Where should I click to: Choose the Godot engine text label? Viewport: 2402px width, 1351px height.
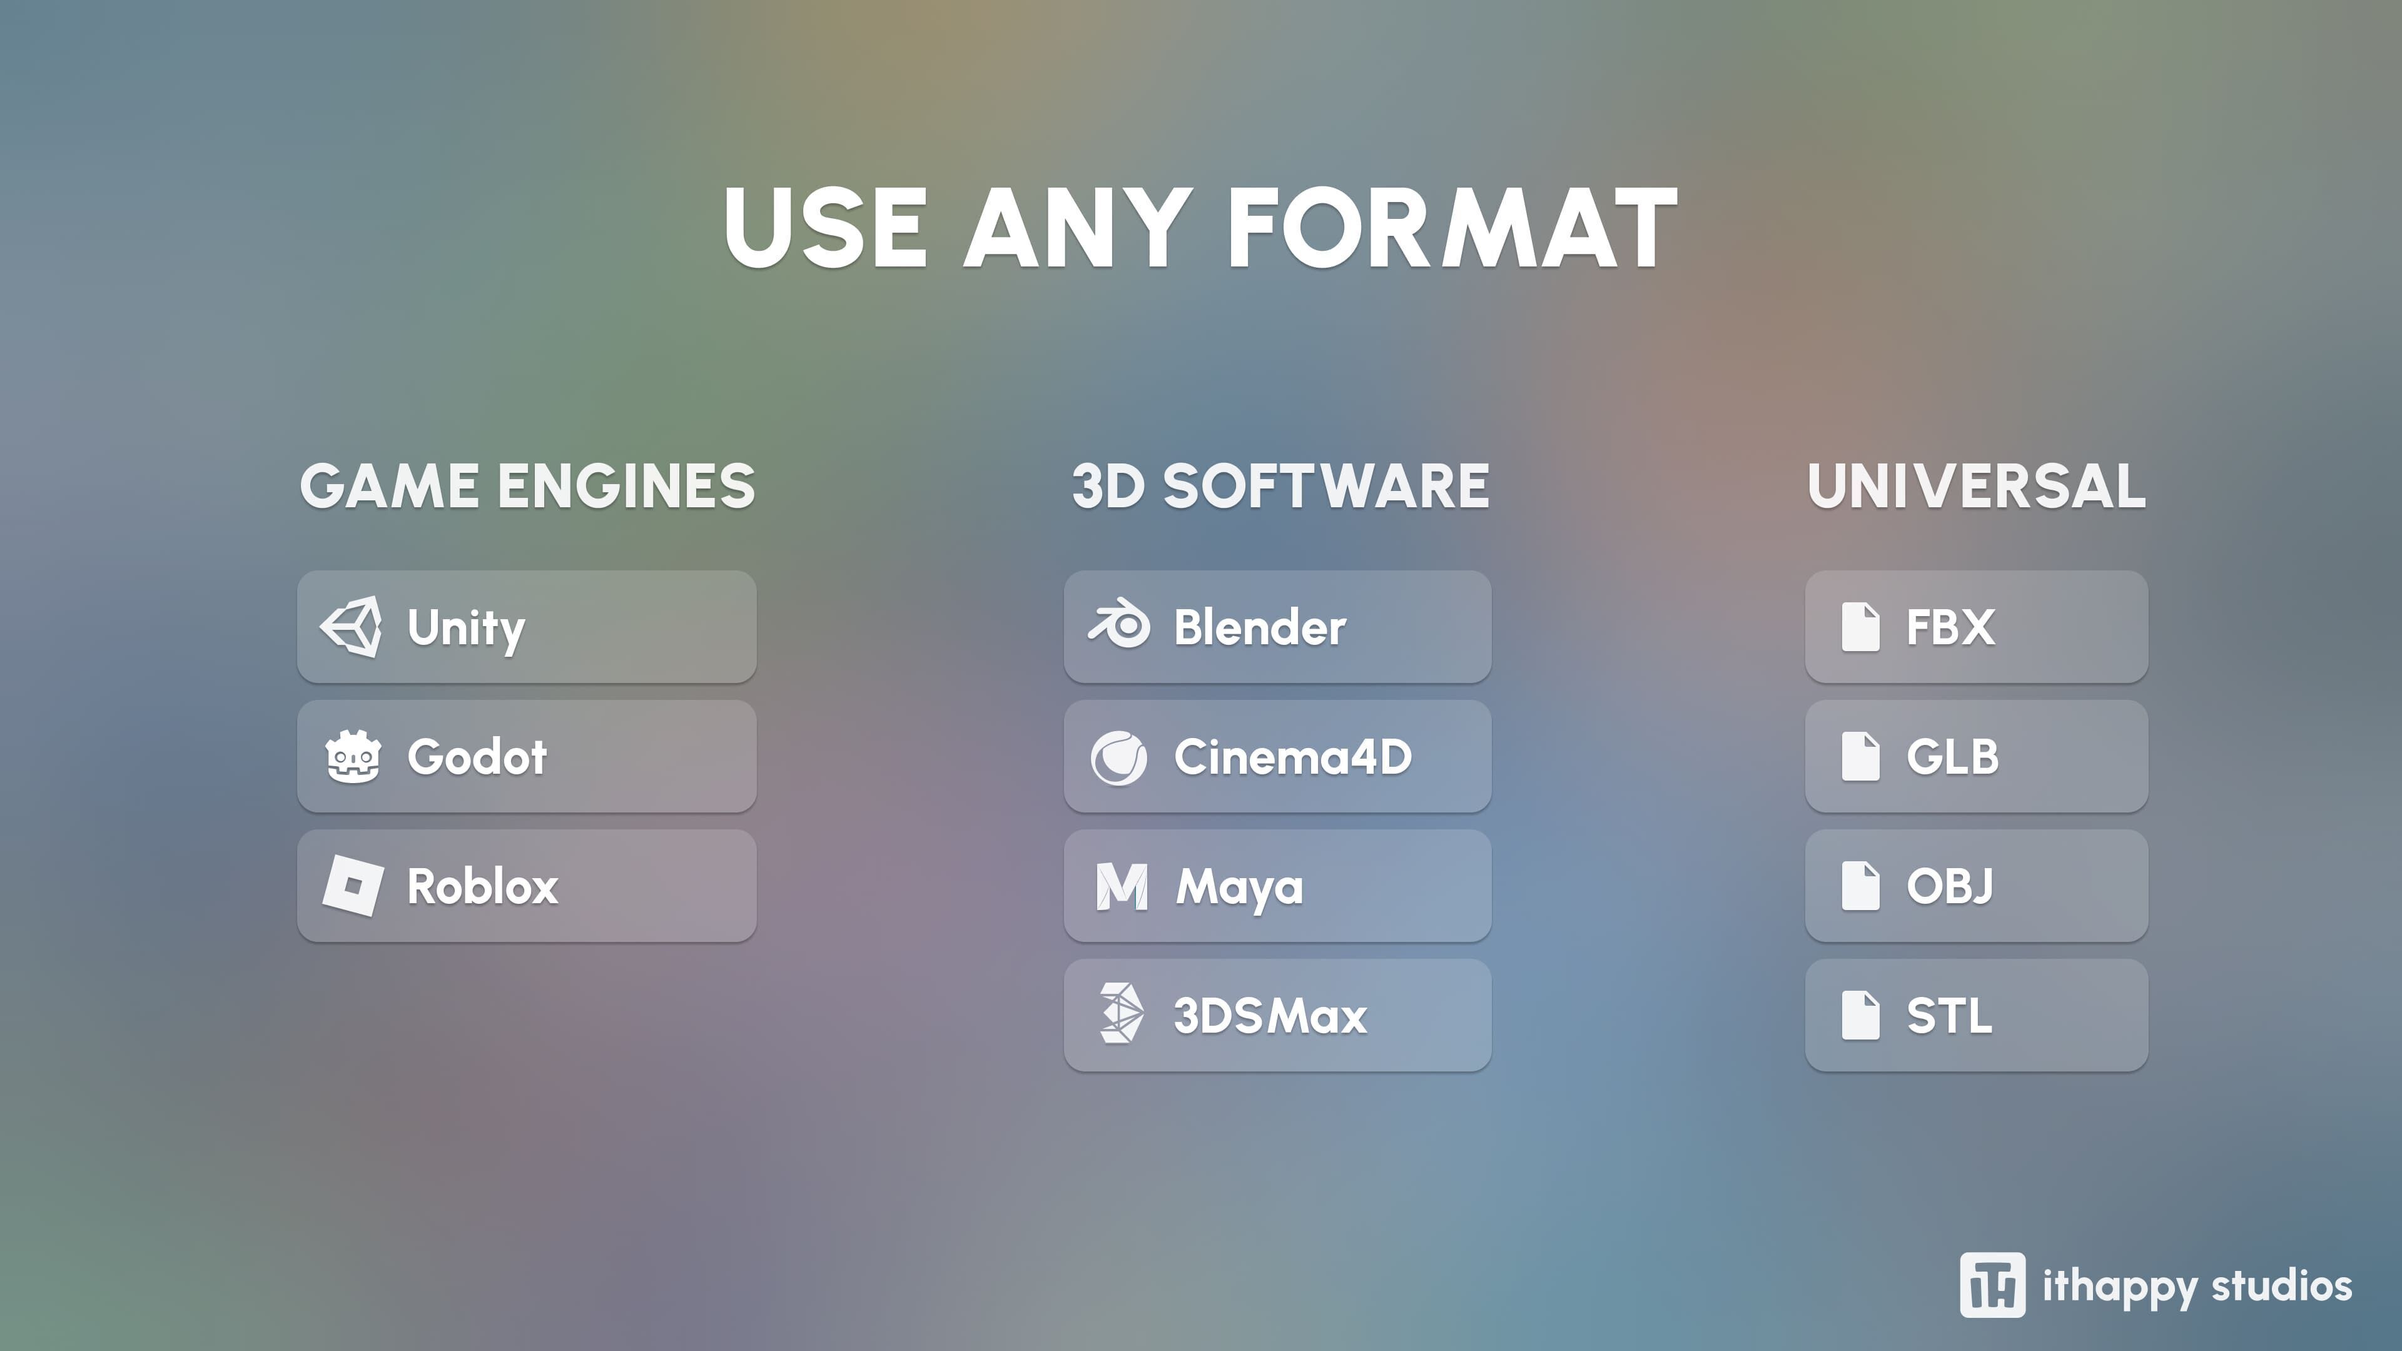(477, 756)
